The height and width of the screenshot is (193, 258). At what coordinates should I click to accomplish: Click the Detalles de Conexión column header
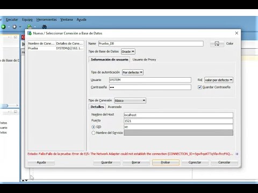point(70,43)
